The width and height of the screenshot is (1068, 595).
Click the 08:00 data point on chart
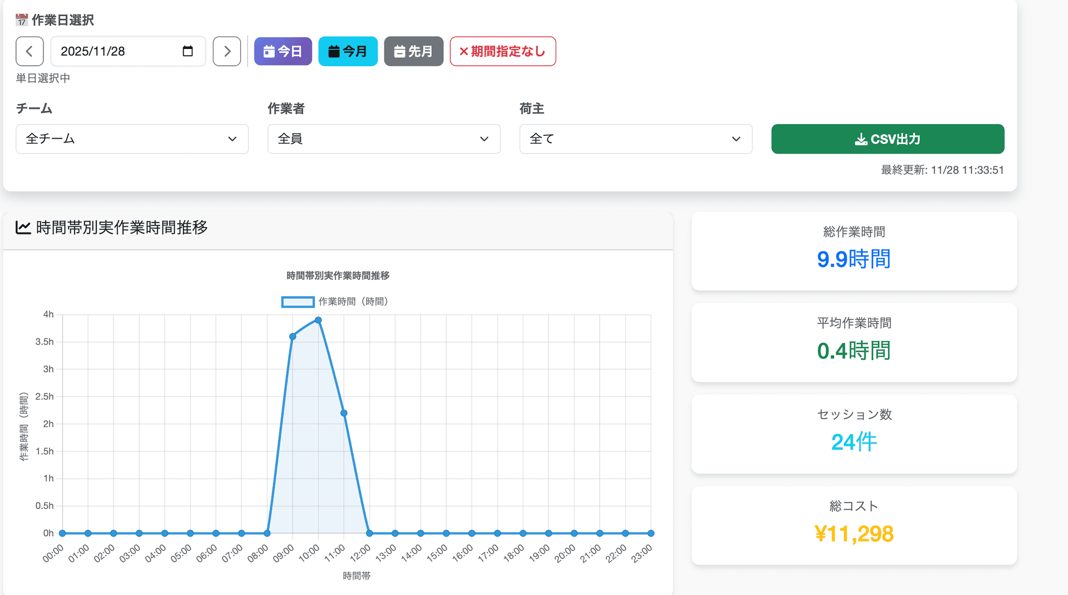coord(267,533)
